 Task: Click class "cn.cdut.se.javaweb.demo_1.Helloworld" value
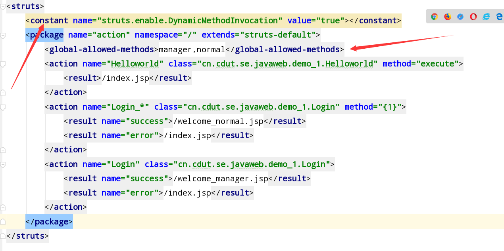pos(288,64)
